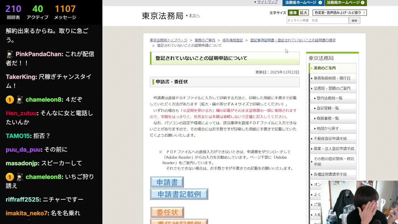
Task: Set text size to 拡大
Action: tap(303, 13)
